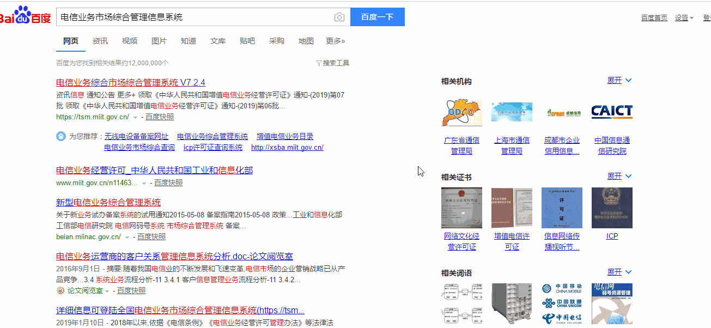Viewport: 711px width, 328px height.
Task: Open result 电信业务运营商的客户关系管理信息系统分析
Action: point(174,256)
